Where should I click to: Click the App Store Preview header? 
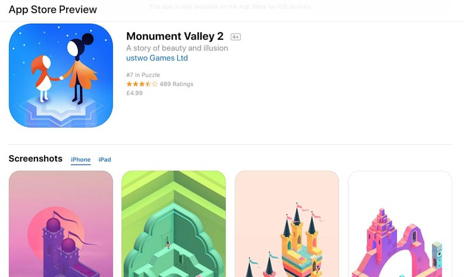coord(53,10)
